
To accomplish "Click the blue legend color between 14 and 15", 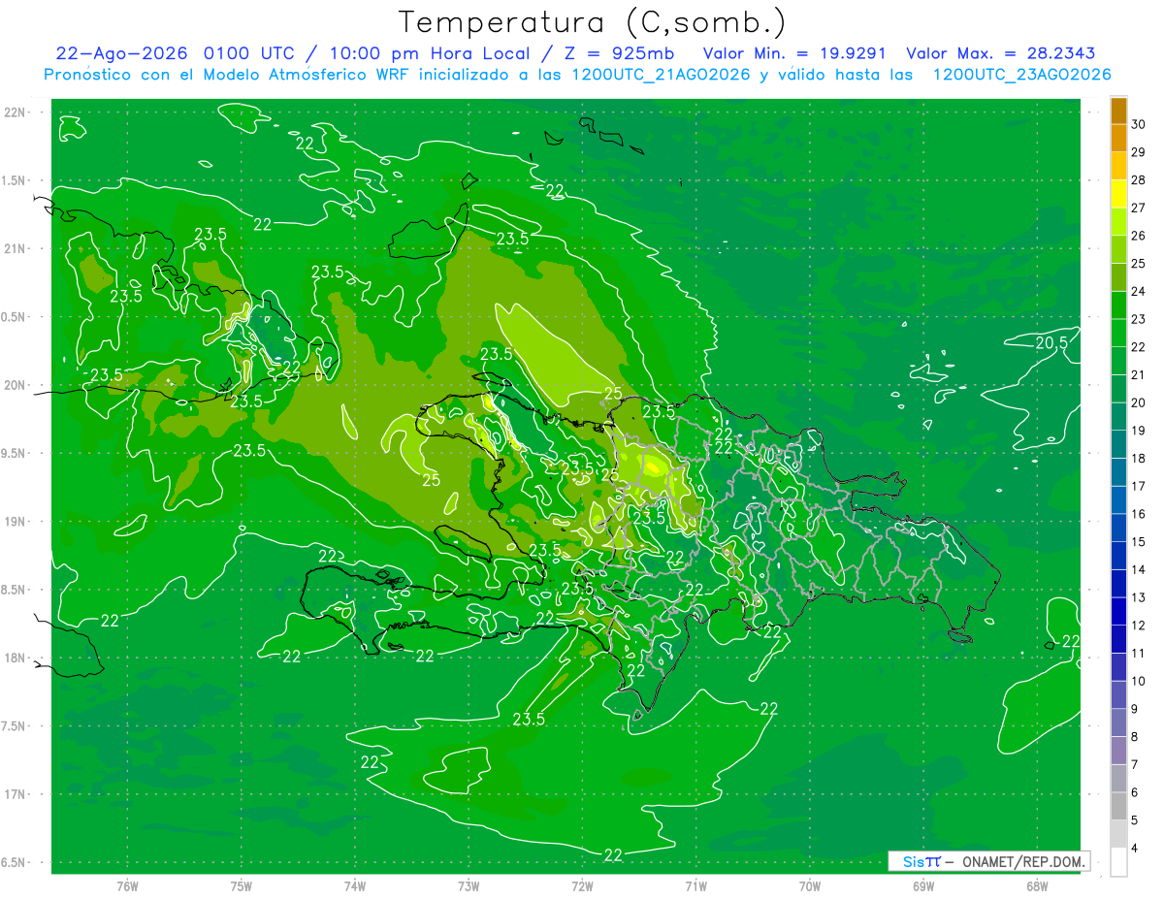I will [x=1118, y=556].
